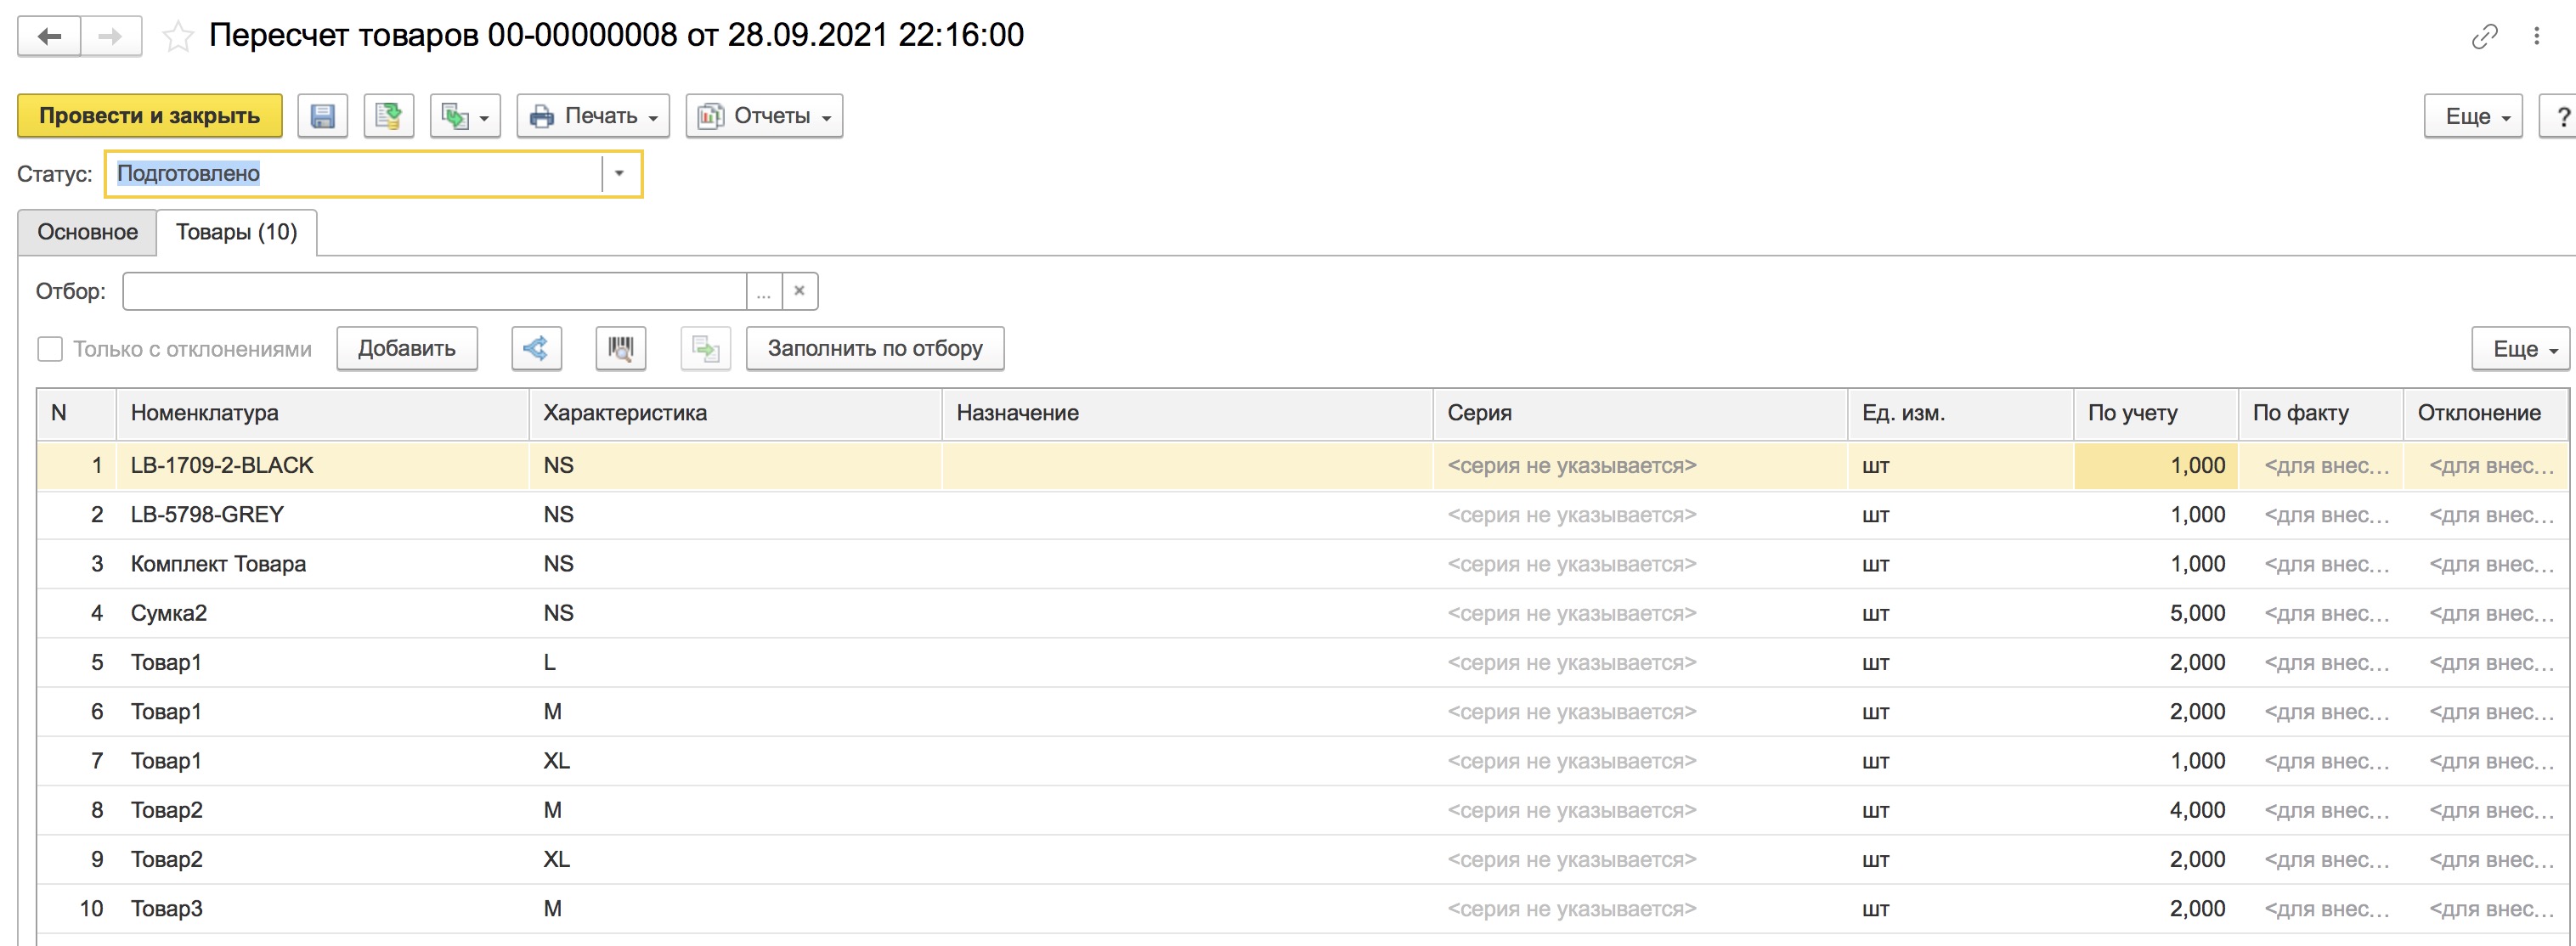Click the save document floppy disk icon
The width and height of the screenshot is (2576, 946).
tap(322, 116)
